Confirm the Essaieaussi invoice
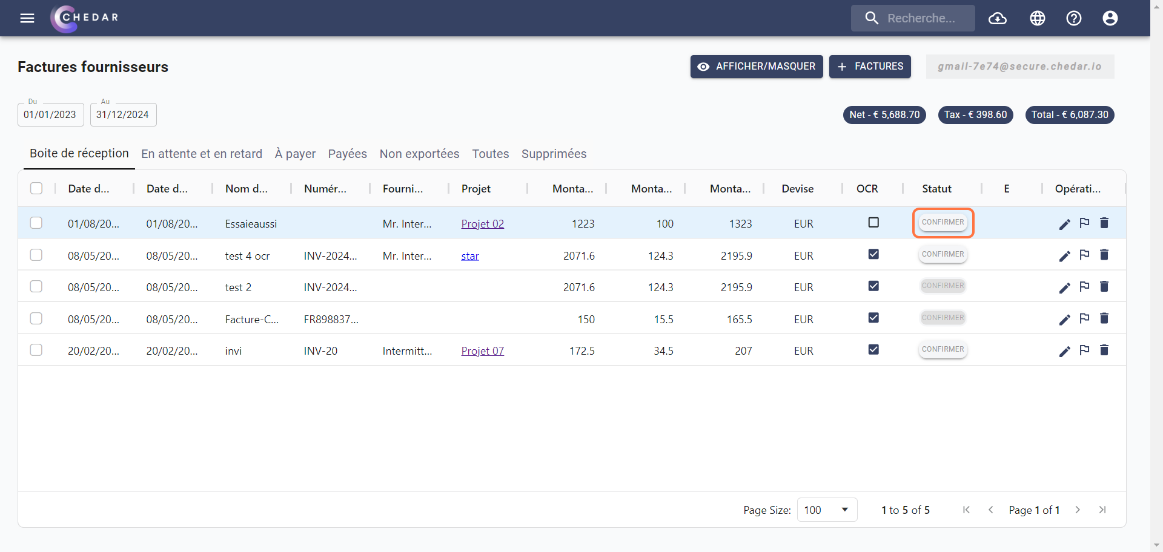Image resolution: width=1163 pixels, height=552 pixels. (x=943, y=222)
